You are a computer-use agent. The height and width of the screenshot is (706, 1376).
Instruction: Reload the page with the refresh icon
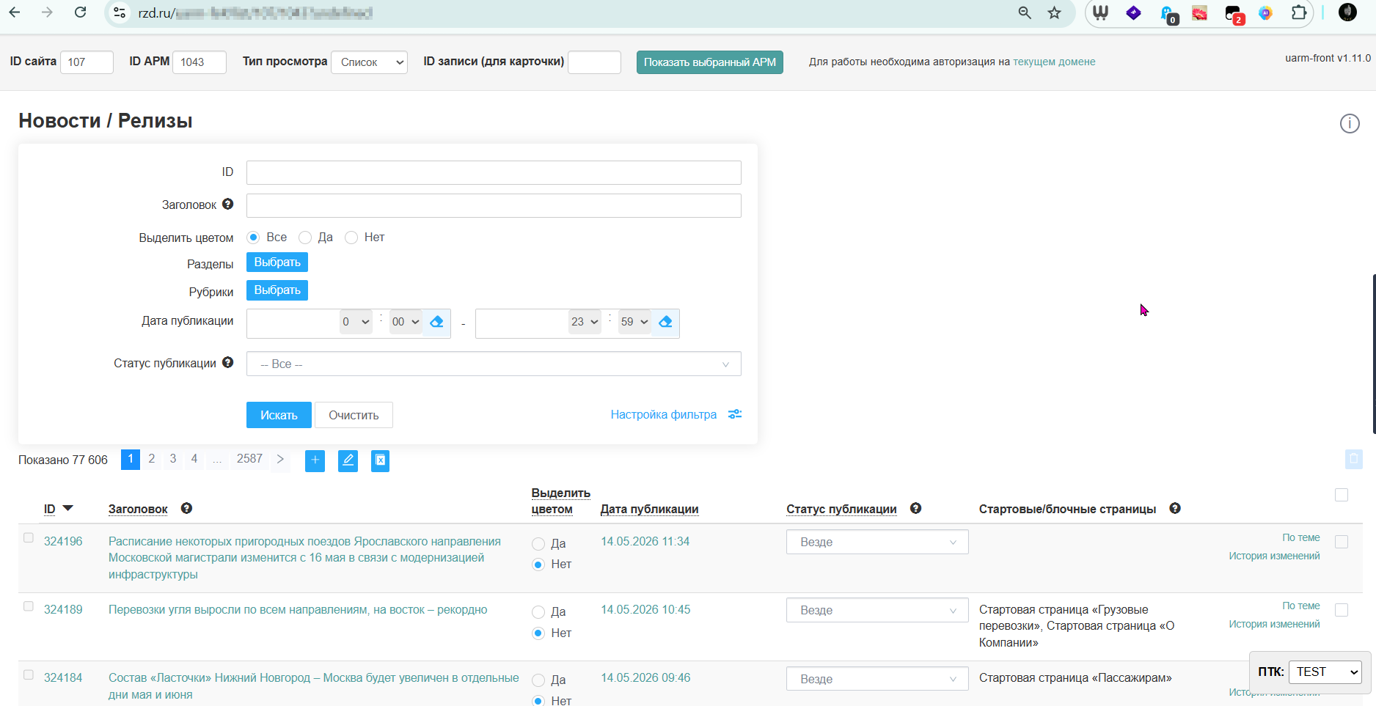click(x=81, y=12)
